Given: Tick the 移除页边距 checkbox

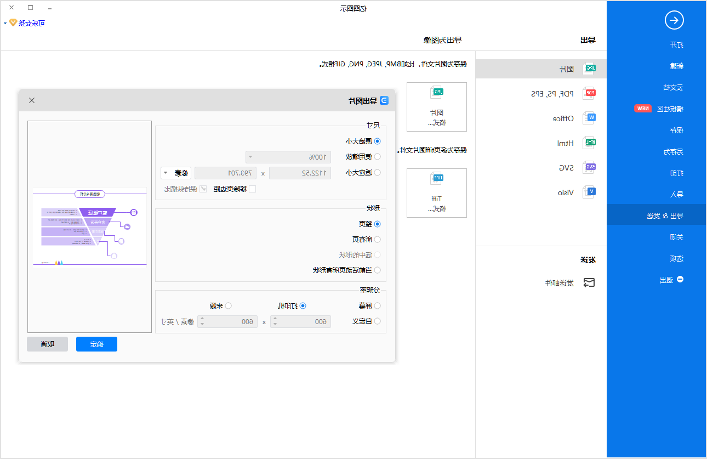Looking at the screenshot, I should click(x=252, y=189).
